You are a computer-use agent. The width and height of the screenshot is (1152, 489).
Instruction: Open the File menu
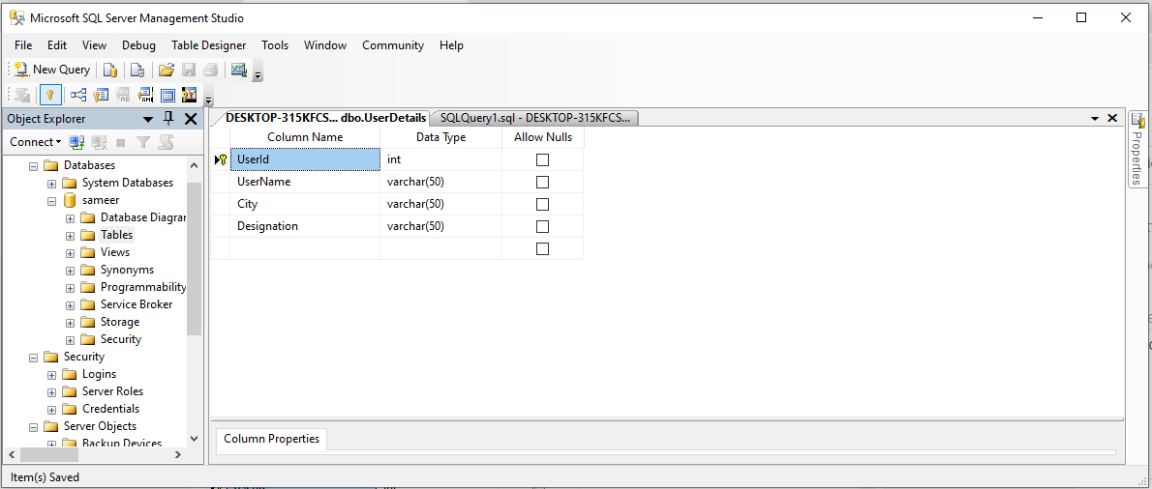(x=23, y=45)
